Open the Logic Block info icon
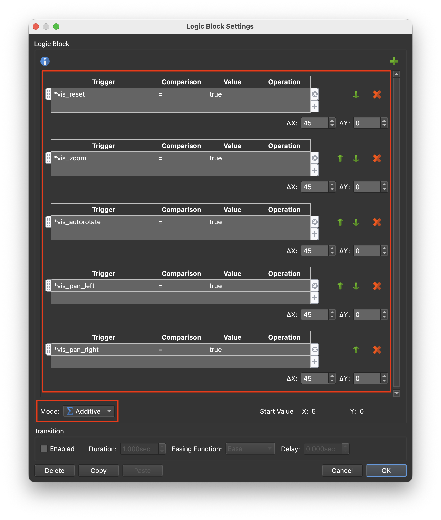441x520 pixels. pyautogui.click(x=45, y=61)
